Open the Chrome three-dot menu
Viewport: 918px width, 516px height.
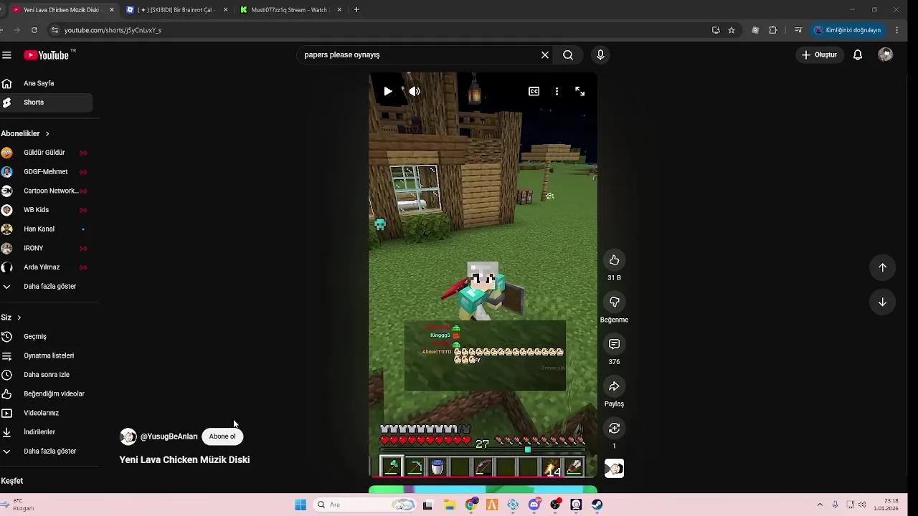[x=897, y=30]
